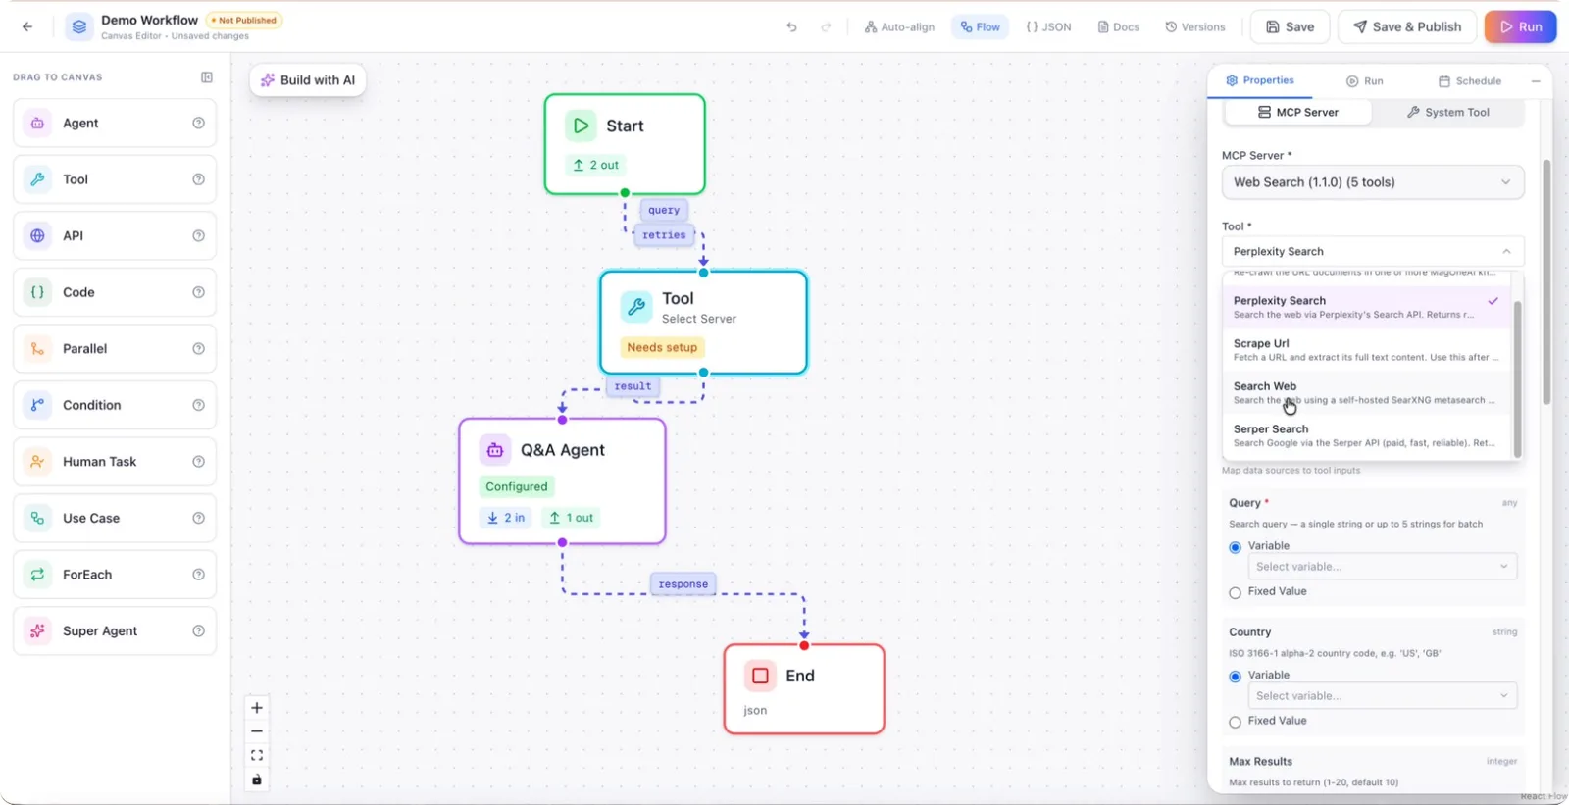
Task: Open the Run tab in panel
Action: [x=1365, y=81]
